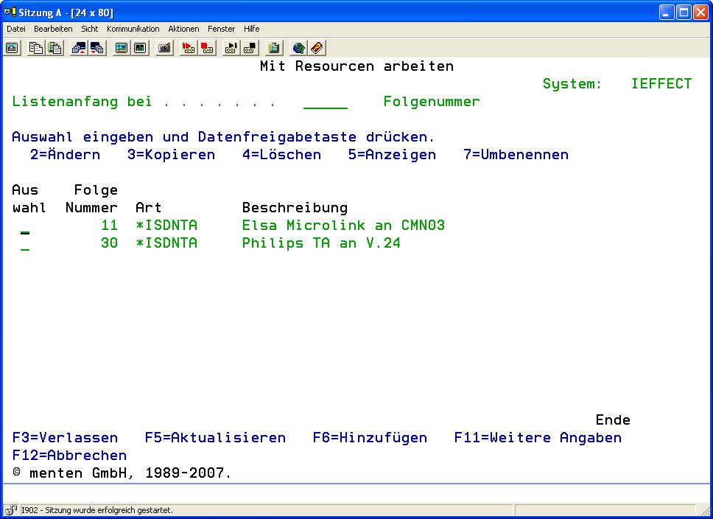The image size is (713, 519).
Task: Click the Listenanfang bei input field
Action: point(325,102)
